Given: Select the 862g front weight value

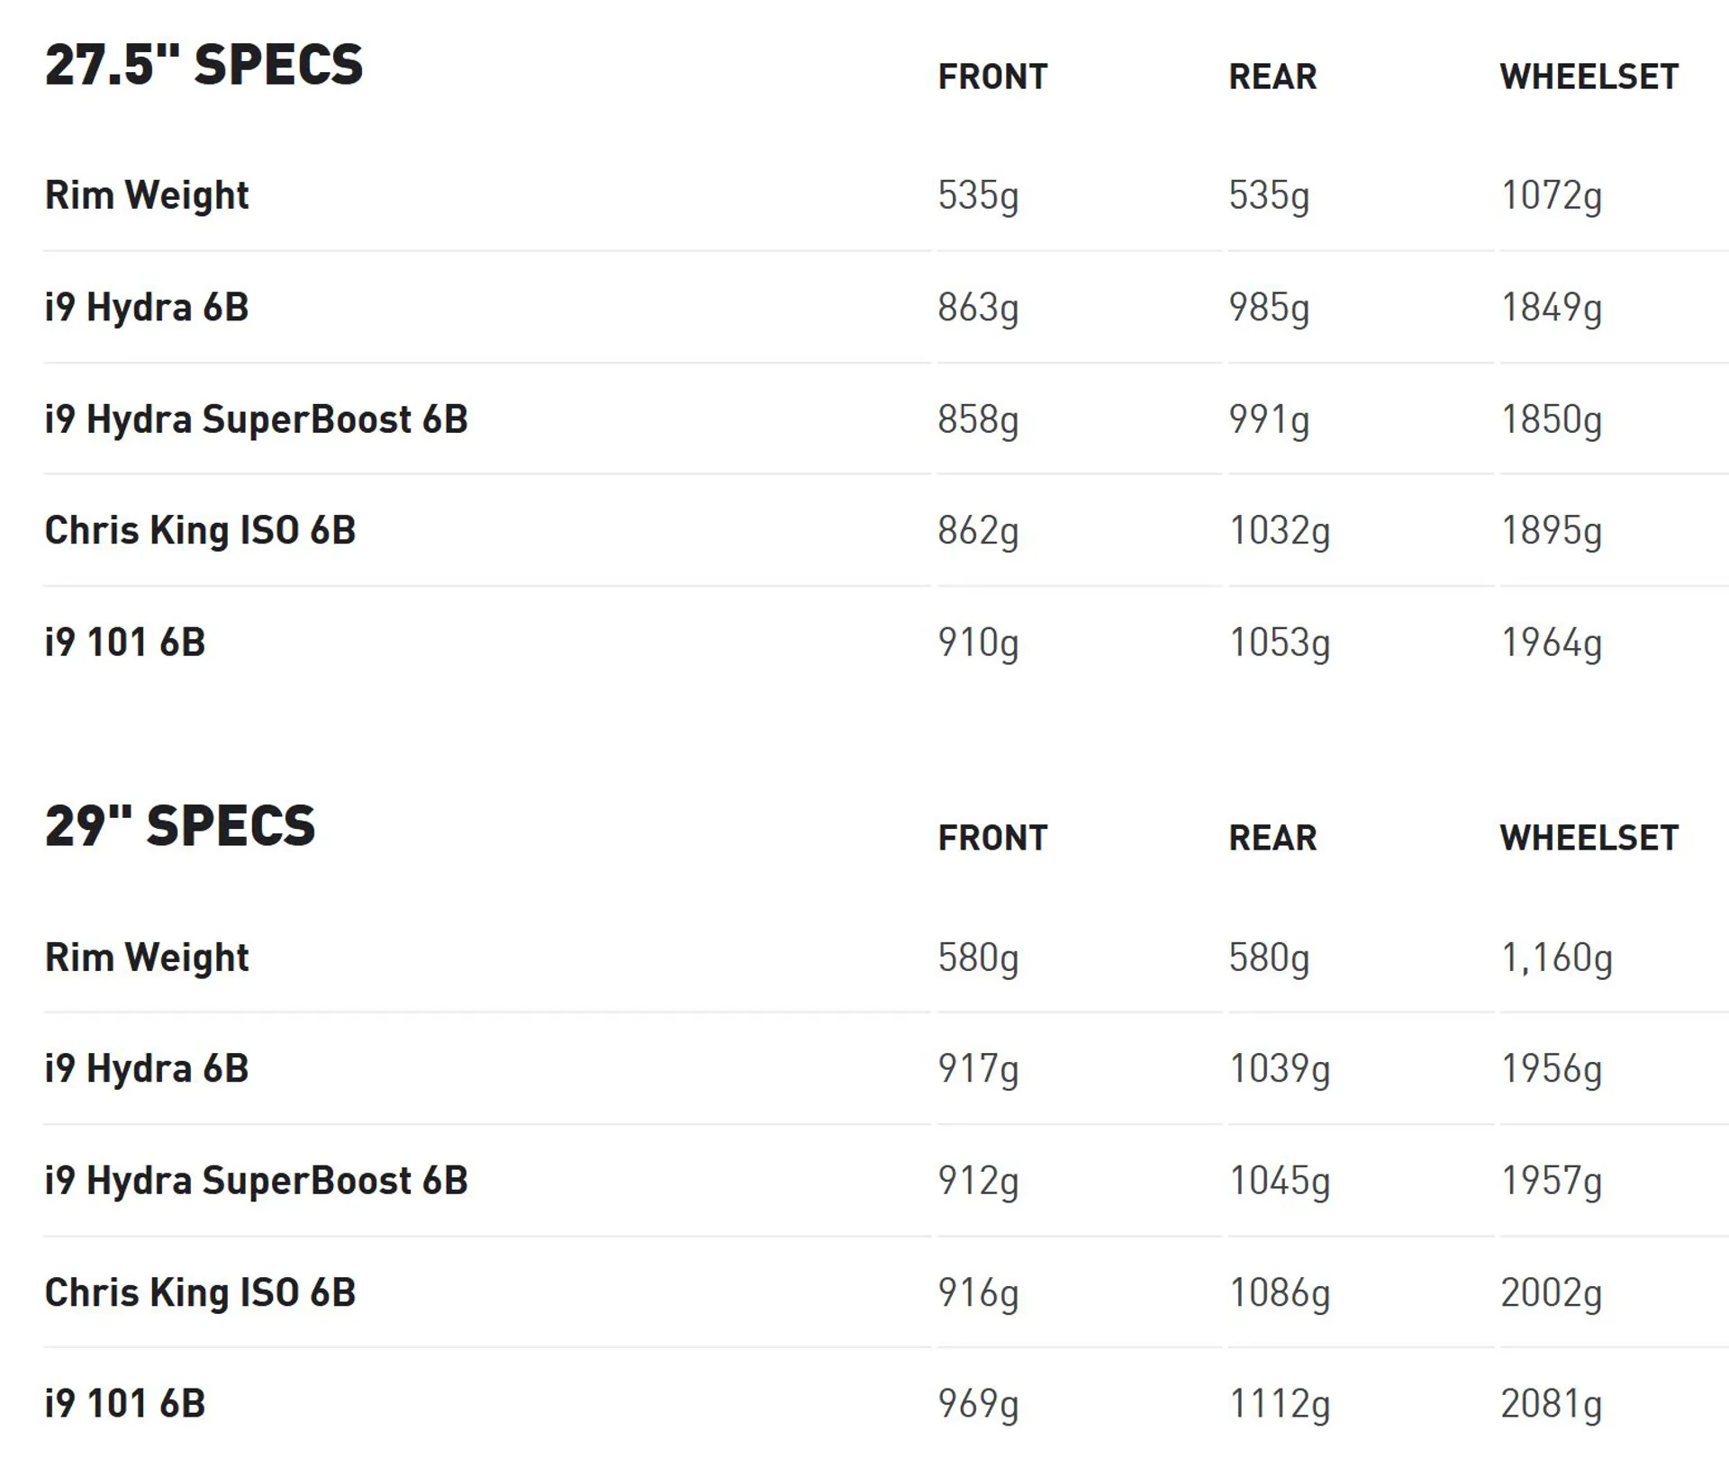Looking at the screenshot, I should (x=978, y=531).
